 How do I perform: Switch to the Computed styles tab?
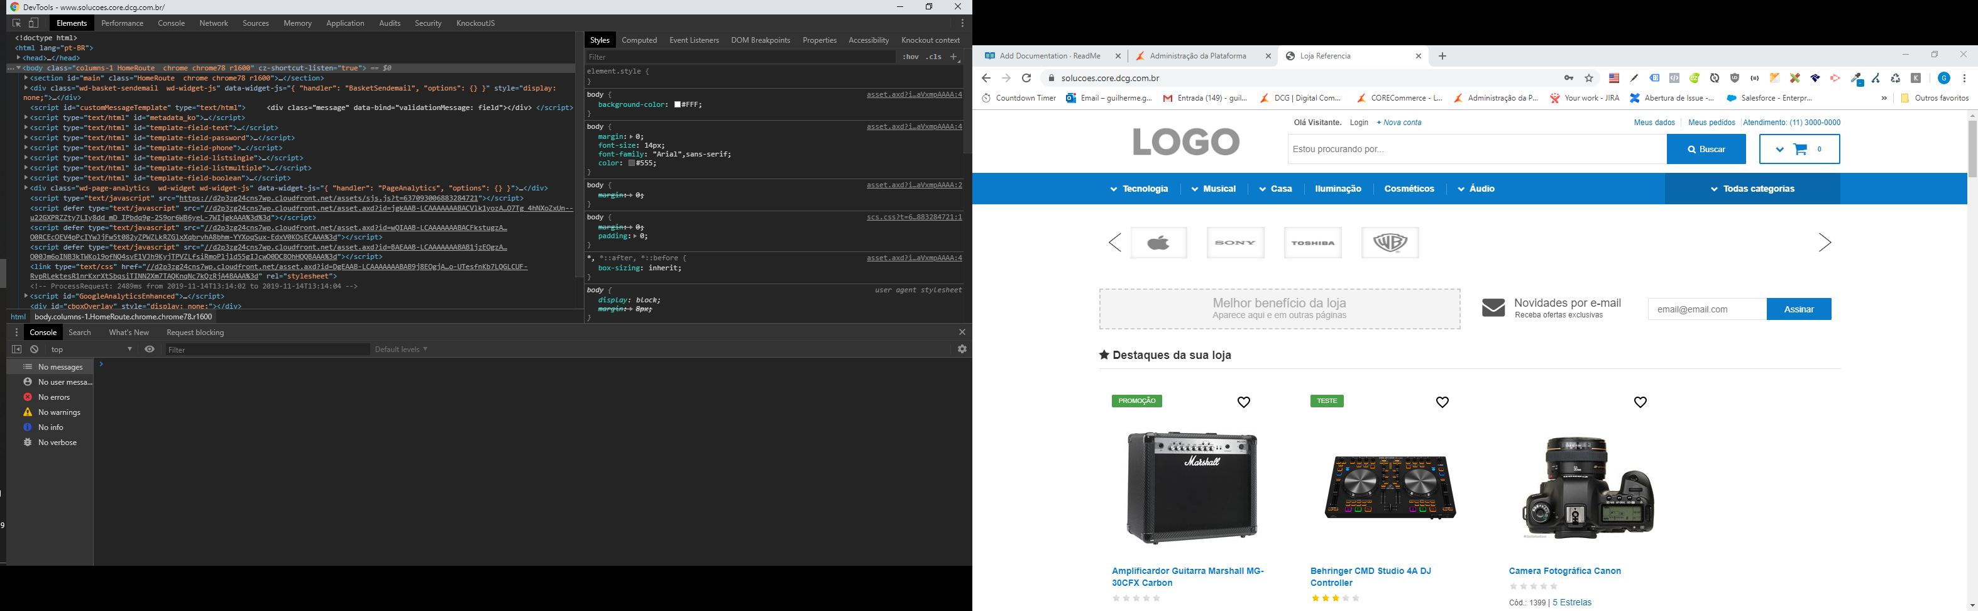(x=640, y=40)
